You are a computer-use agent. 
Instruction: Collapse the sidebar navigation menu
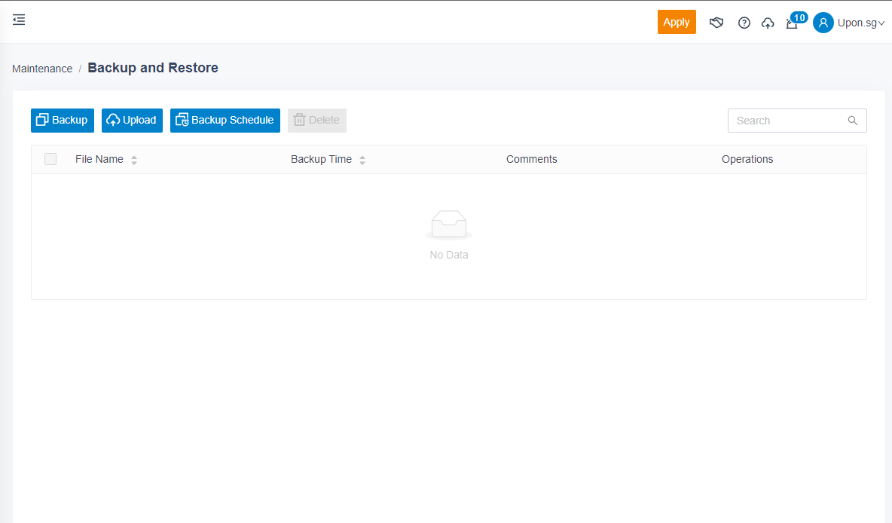tap(19, 20)
